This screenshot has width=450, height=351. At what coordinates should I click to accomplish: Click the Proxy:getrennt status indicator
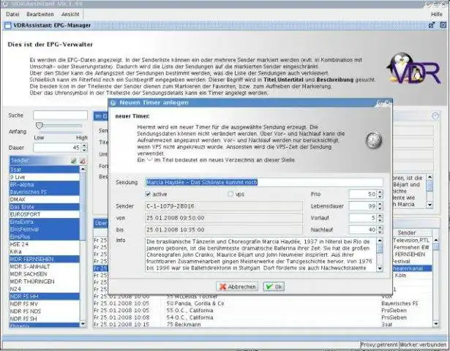[x=379, y=344]
